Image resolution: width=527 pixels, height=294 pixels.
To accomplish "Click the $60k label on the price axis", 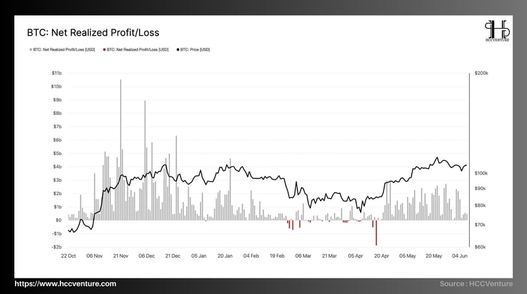I will [x=480, y=247].
